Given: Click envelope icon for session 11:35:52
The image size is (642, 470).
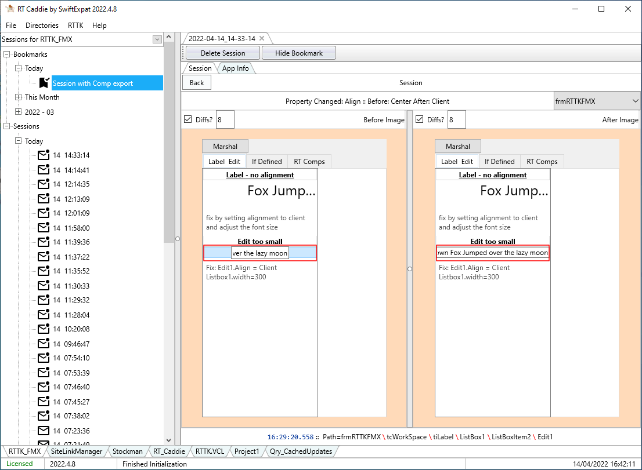Looking at the screenshot, I should tap(44, 271).
